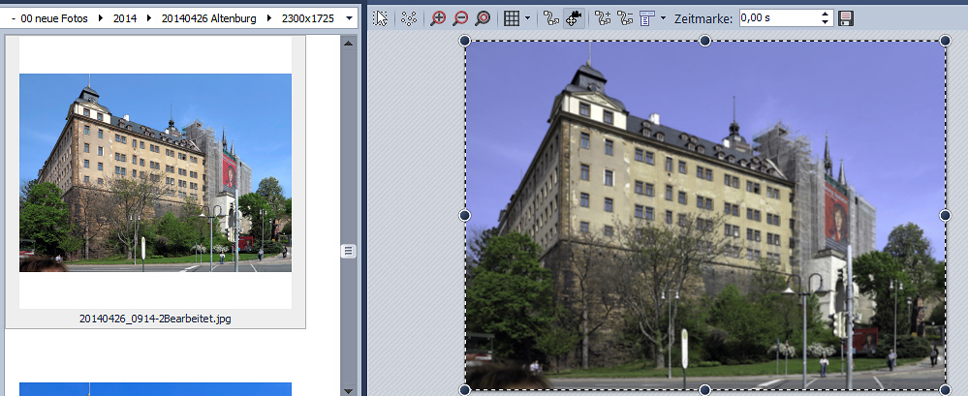Increase the Zeitmarke value with up arrow
Viewport: 968px width, 396px height.
coord(826,14)
